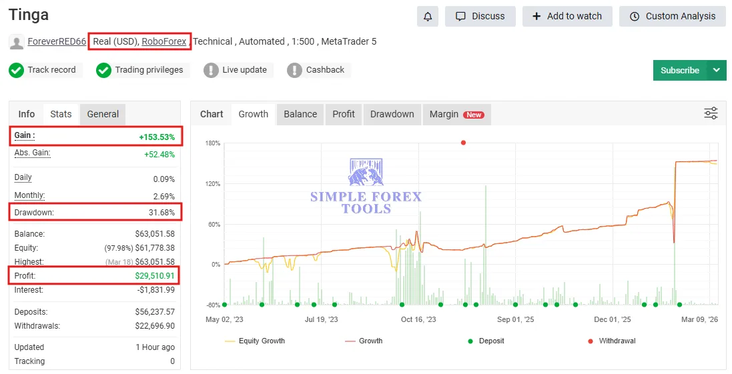Click the notification bell icon
This screenshot has height=374, width=732.
pyautogui.click(x=428, y=17)
